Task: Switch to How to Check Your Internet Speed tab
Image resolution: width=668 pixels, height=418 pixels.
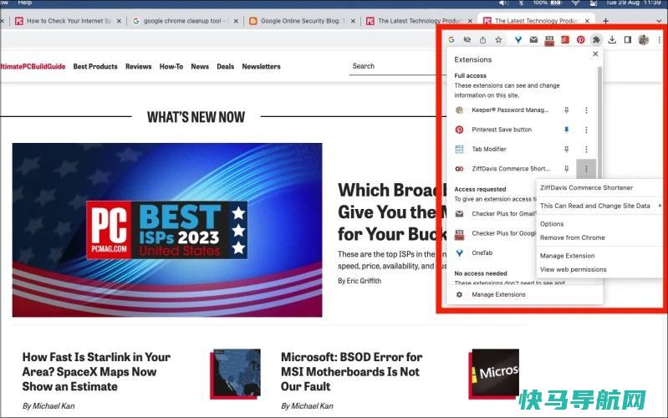Action: tap(69, 21)
